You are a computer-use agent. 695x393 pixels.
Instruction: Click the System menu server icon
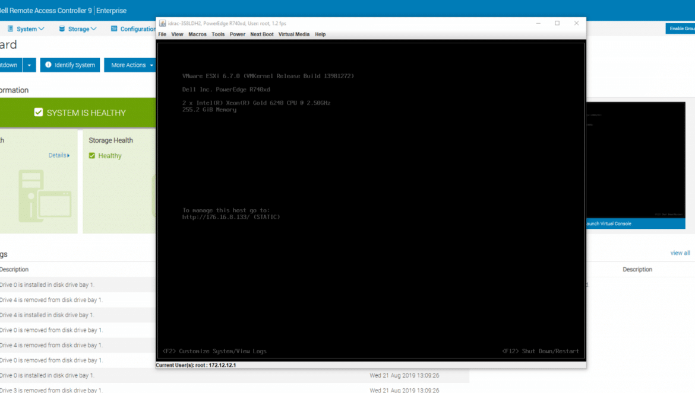[10, 28]
